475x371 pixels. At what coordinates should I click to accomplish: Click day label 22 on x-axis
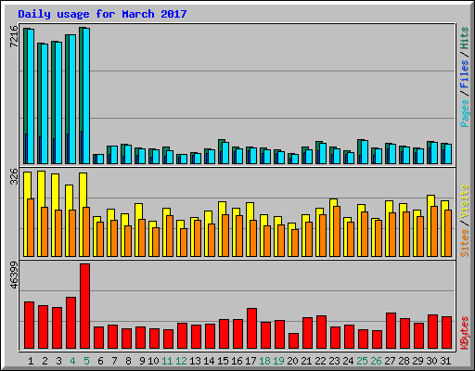point(320,361)
